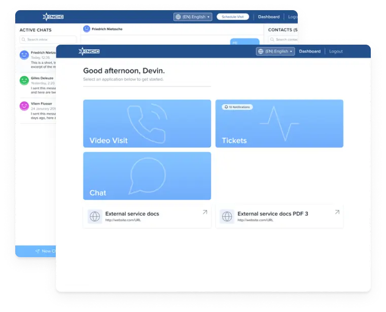Click the paper plane icon on the New Chat button
Viewport: 386px width, 312px height.
point(38,251)
